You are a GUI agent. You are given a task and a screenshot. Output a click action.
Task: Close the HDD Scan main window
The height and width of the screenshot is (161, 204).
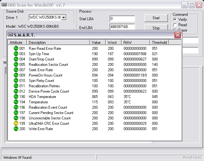coord(199,5)
